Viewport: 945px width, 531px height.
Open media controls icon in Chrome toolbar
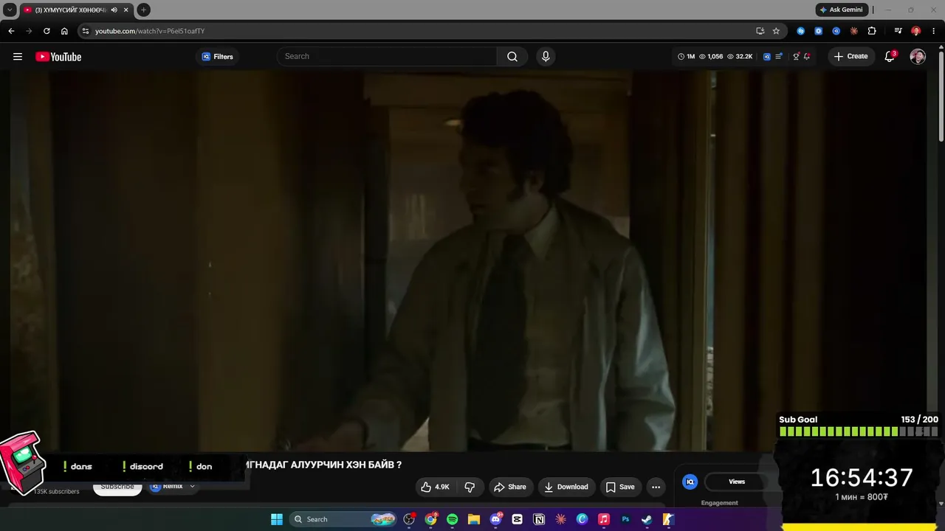(898, 31)
